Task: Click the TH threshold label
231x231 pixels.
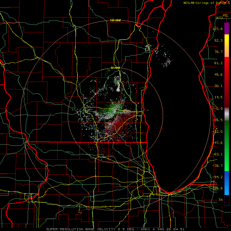Action: pyautogui.click(x=220, y=200)
